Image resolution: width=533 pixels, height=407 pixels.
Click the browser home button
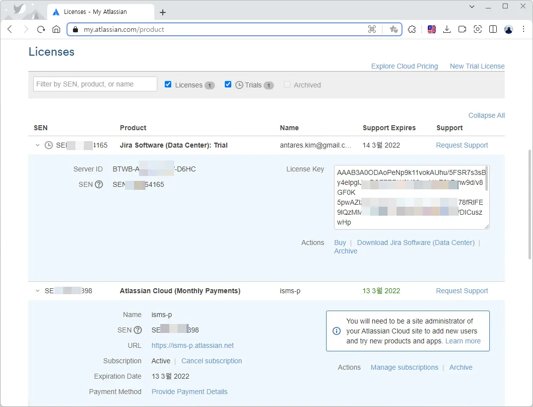[56, 29]
